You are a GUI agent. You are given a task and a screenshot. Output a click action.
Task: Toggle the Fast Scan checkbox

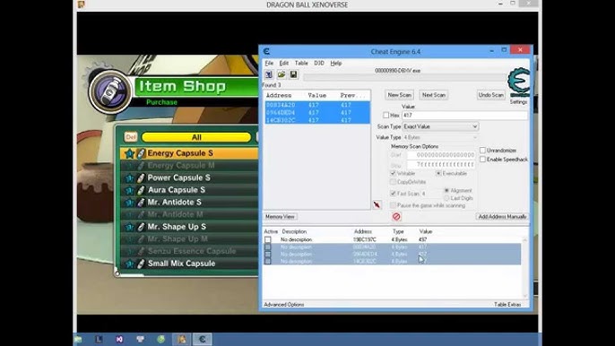click(x=393, y=194)
